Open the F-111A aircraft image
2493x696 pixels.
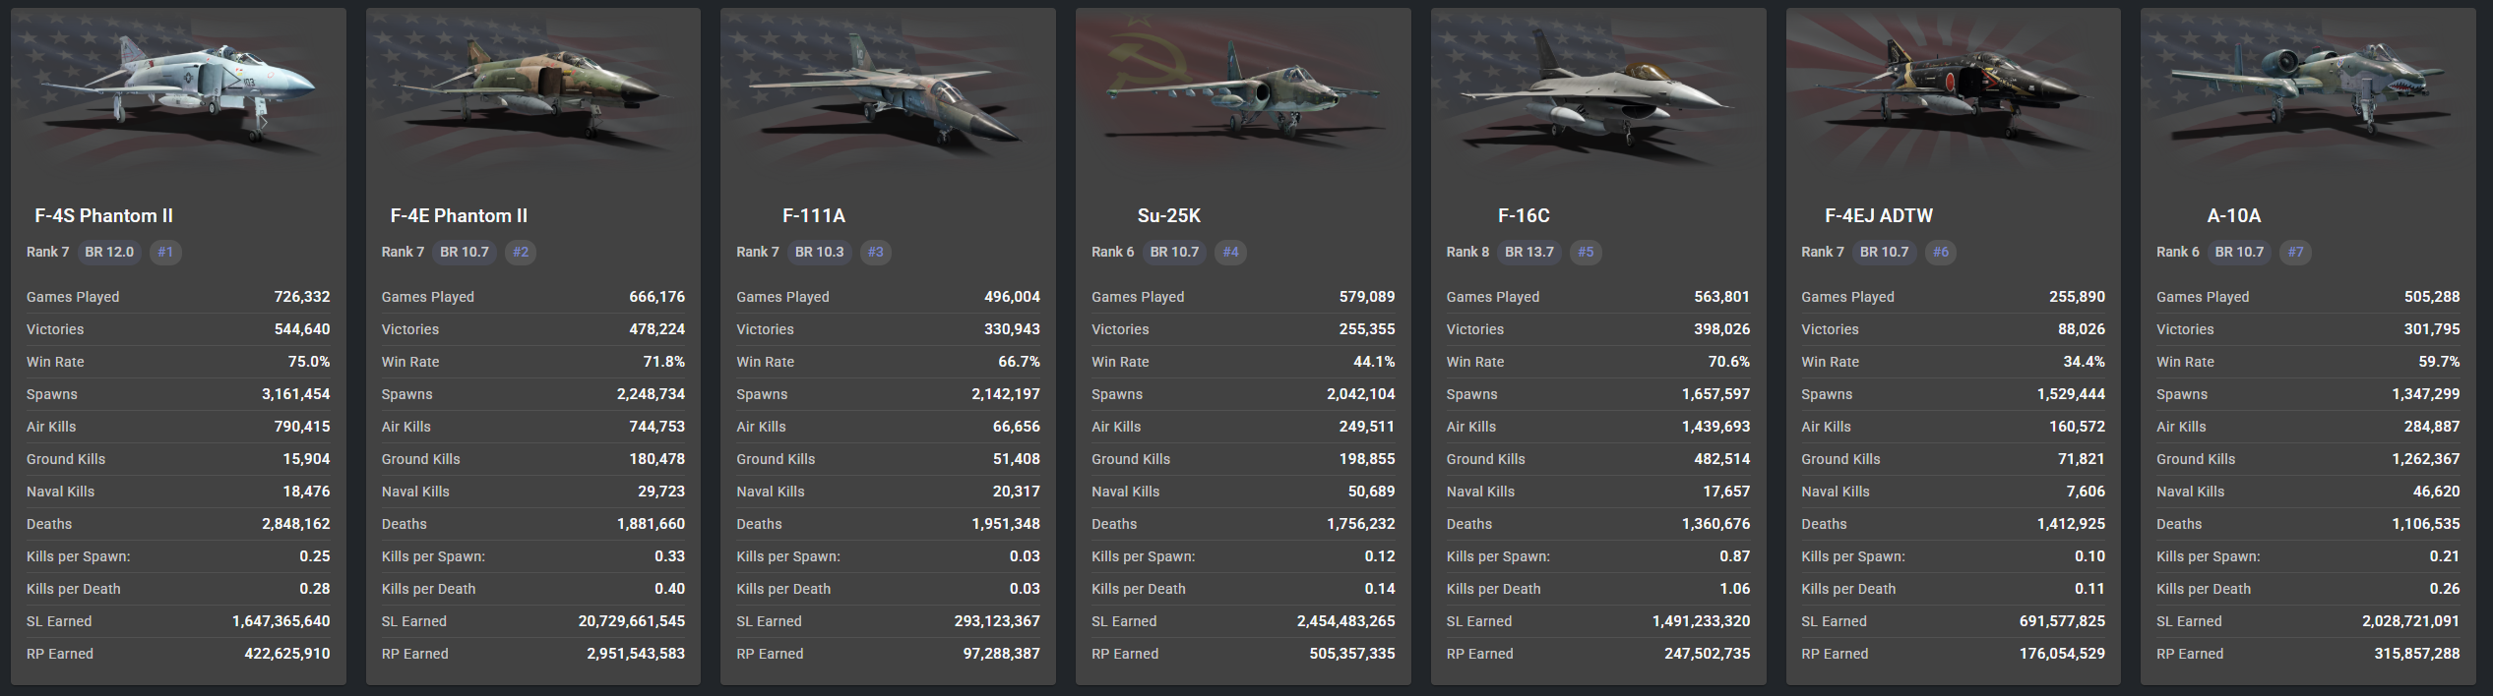[888, 93]
